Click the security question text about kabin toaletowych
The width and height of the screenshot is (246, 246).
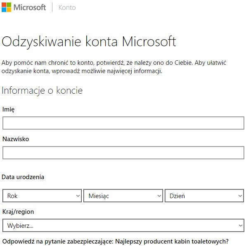115,241
